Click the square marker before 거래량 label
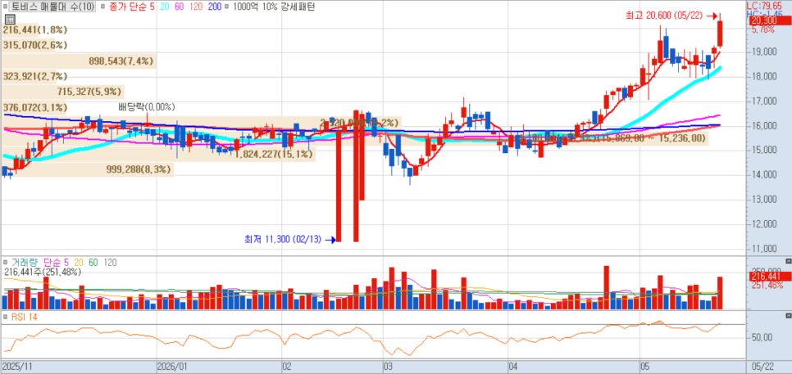The height and width of the screenshot is (374, 792). pos(6,263)
